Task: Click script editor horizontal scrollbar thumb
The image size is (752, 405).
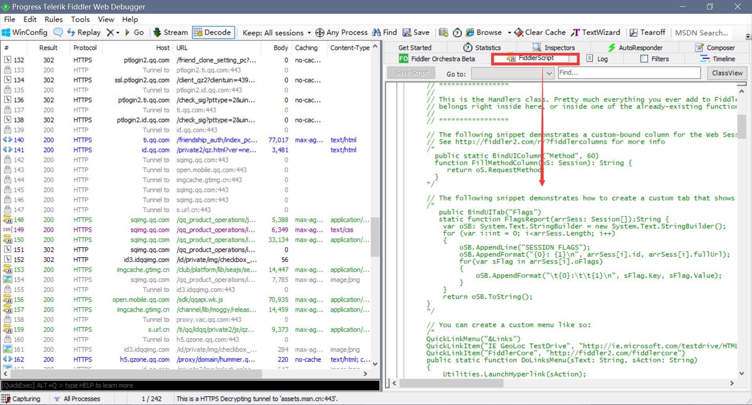Action: (x=451, y=383)
